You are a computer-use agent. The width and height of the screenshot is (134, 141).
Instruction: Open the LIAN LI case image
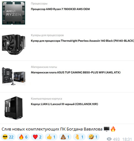13,108
